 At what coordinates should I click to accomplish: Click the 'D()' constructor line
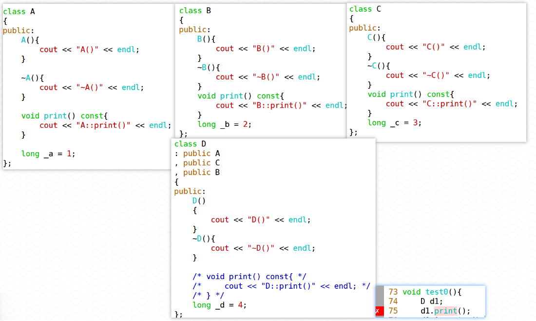pos(199,201)
